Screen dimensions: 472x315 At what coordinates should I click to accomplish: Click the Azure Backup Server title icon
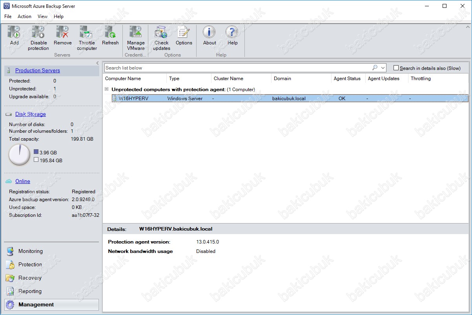pyautogui.click(x=6, y=6)
